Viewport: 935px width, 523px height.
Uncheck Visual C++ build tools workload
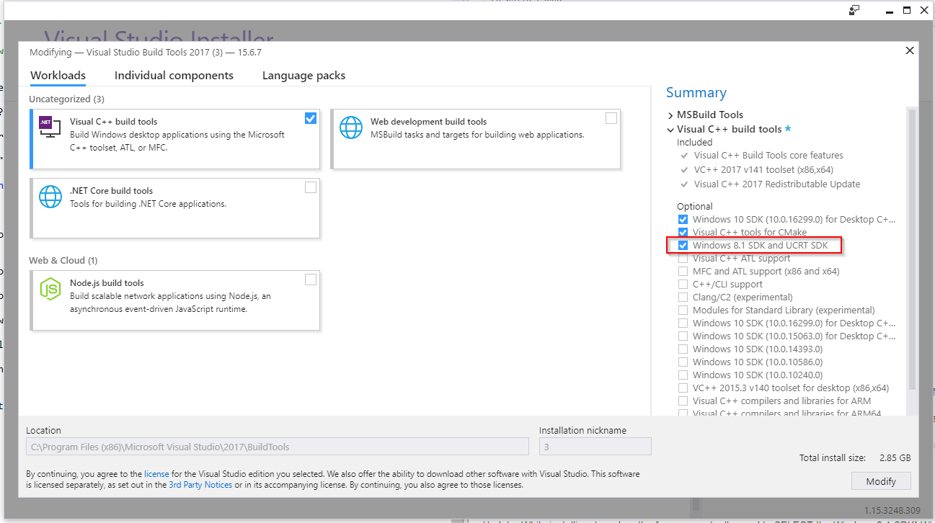[311, 118]
